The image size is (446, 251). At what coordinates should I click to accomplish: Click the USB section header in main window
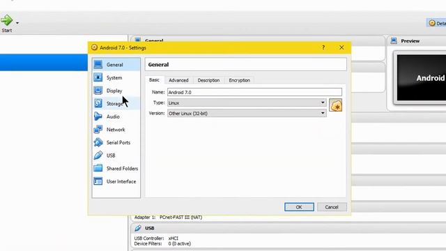[289, 228]
